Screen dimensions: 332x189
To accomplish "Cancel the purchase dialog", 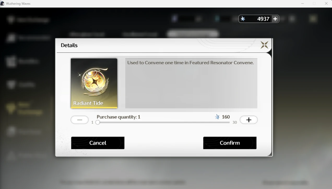I will point(98,143).
